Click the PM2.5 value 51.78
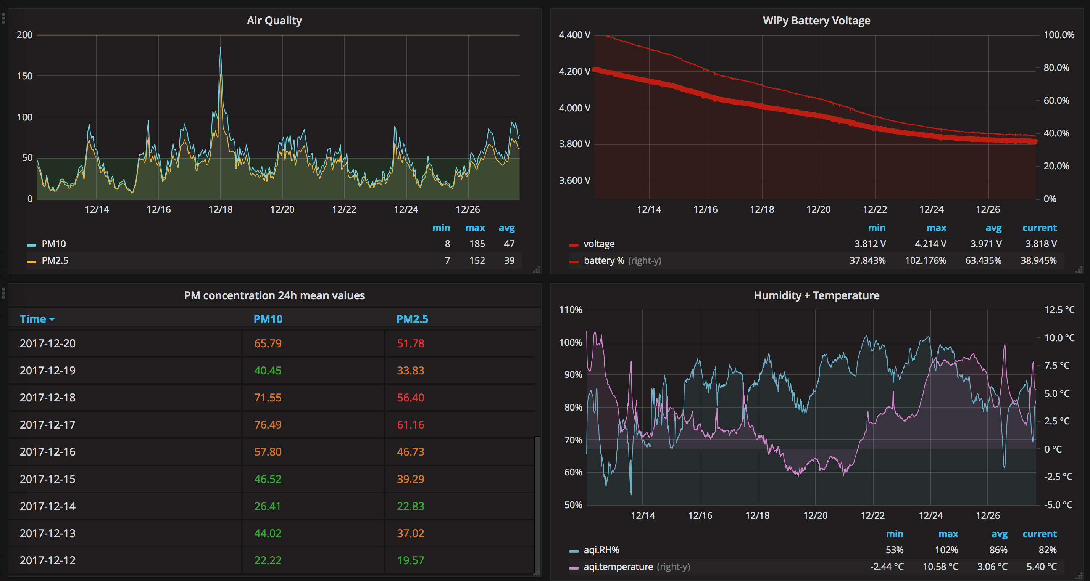Screen dimensions: 1090x581 click(410, 343)
